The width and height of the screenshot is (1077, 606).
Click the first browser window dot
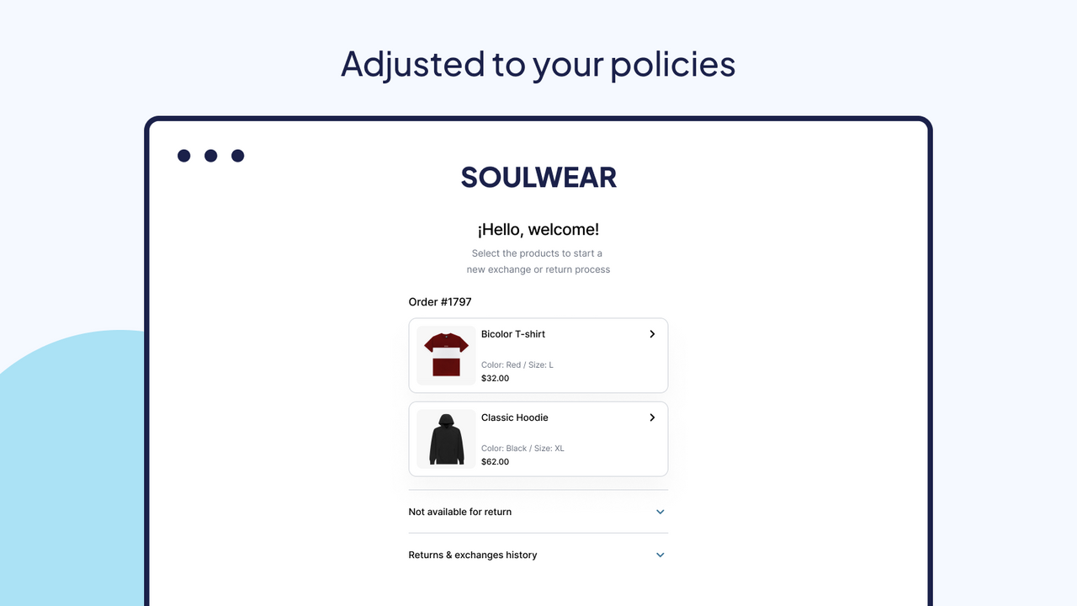(x=183, y=155)
